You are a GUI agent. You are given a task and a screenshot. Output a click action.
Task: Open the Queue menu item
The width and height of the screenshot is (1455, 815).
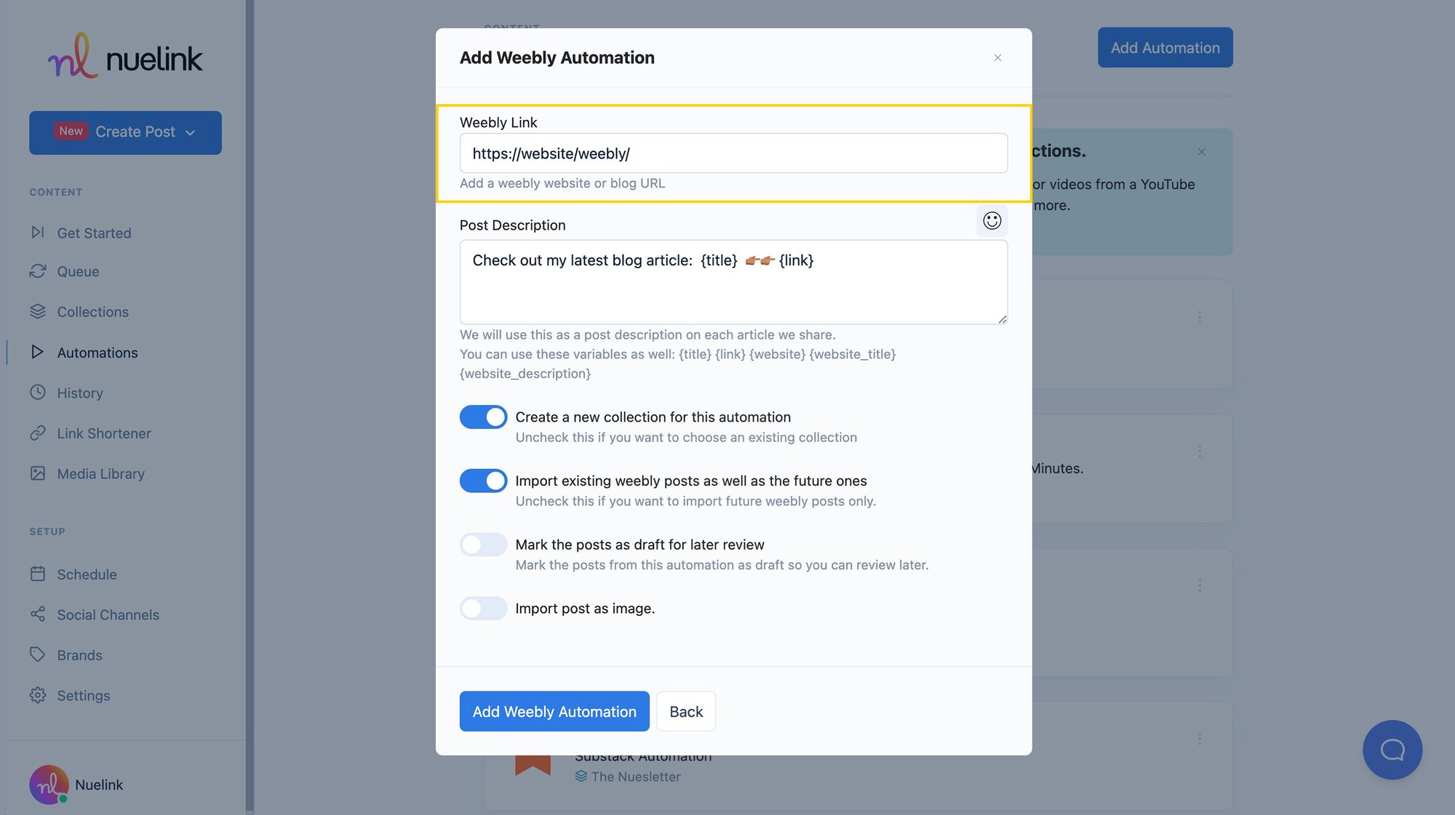point(78,271)
